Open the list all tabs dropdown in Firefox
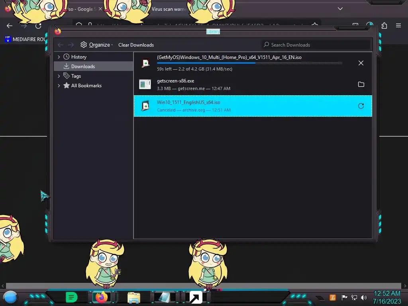 (x=340, y=9)
